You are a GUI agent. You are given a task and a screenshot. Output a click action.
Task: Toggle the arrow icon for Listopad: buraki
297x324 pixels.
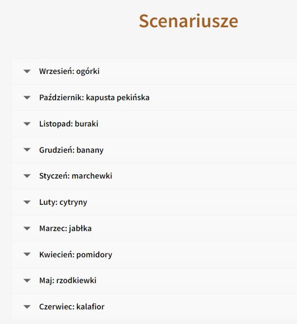click(27, 124)
